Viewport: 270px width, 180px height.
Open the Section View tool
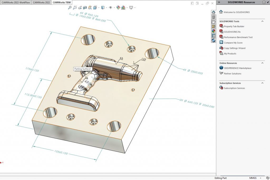coord(84,8)
